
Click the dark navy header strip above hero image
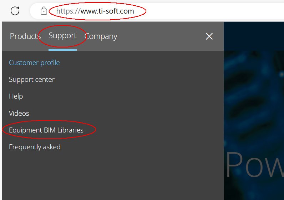pyautogui.click(x=253, y=36)
